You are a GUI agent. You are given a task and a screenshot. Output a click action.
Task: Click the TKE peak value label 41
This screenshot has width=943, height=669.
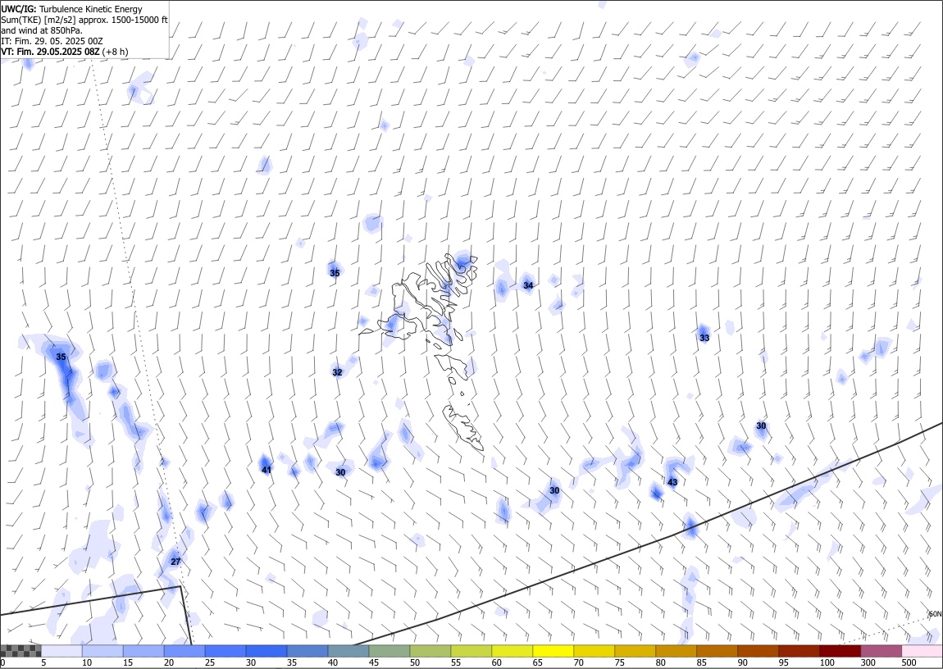(266, 470)
